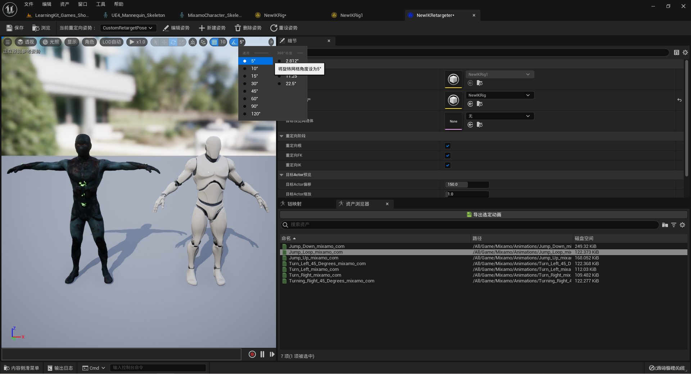
Task: Select 10° rotation snap option
Action: click(256, 69)
